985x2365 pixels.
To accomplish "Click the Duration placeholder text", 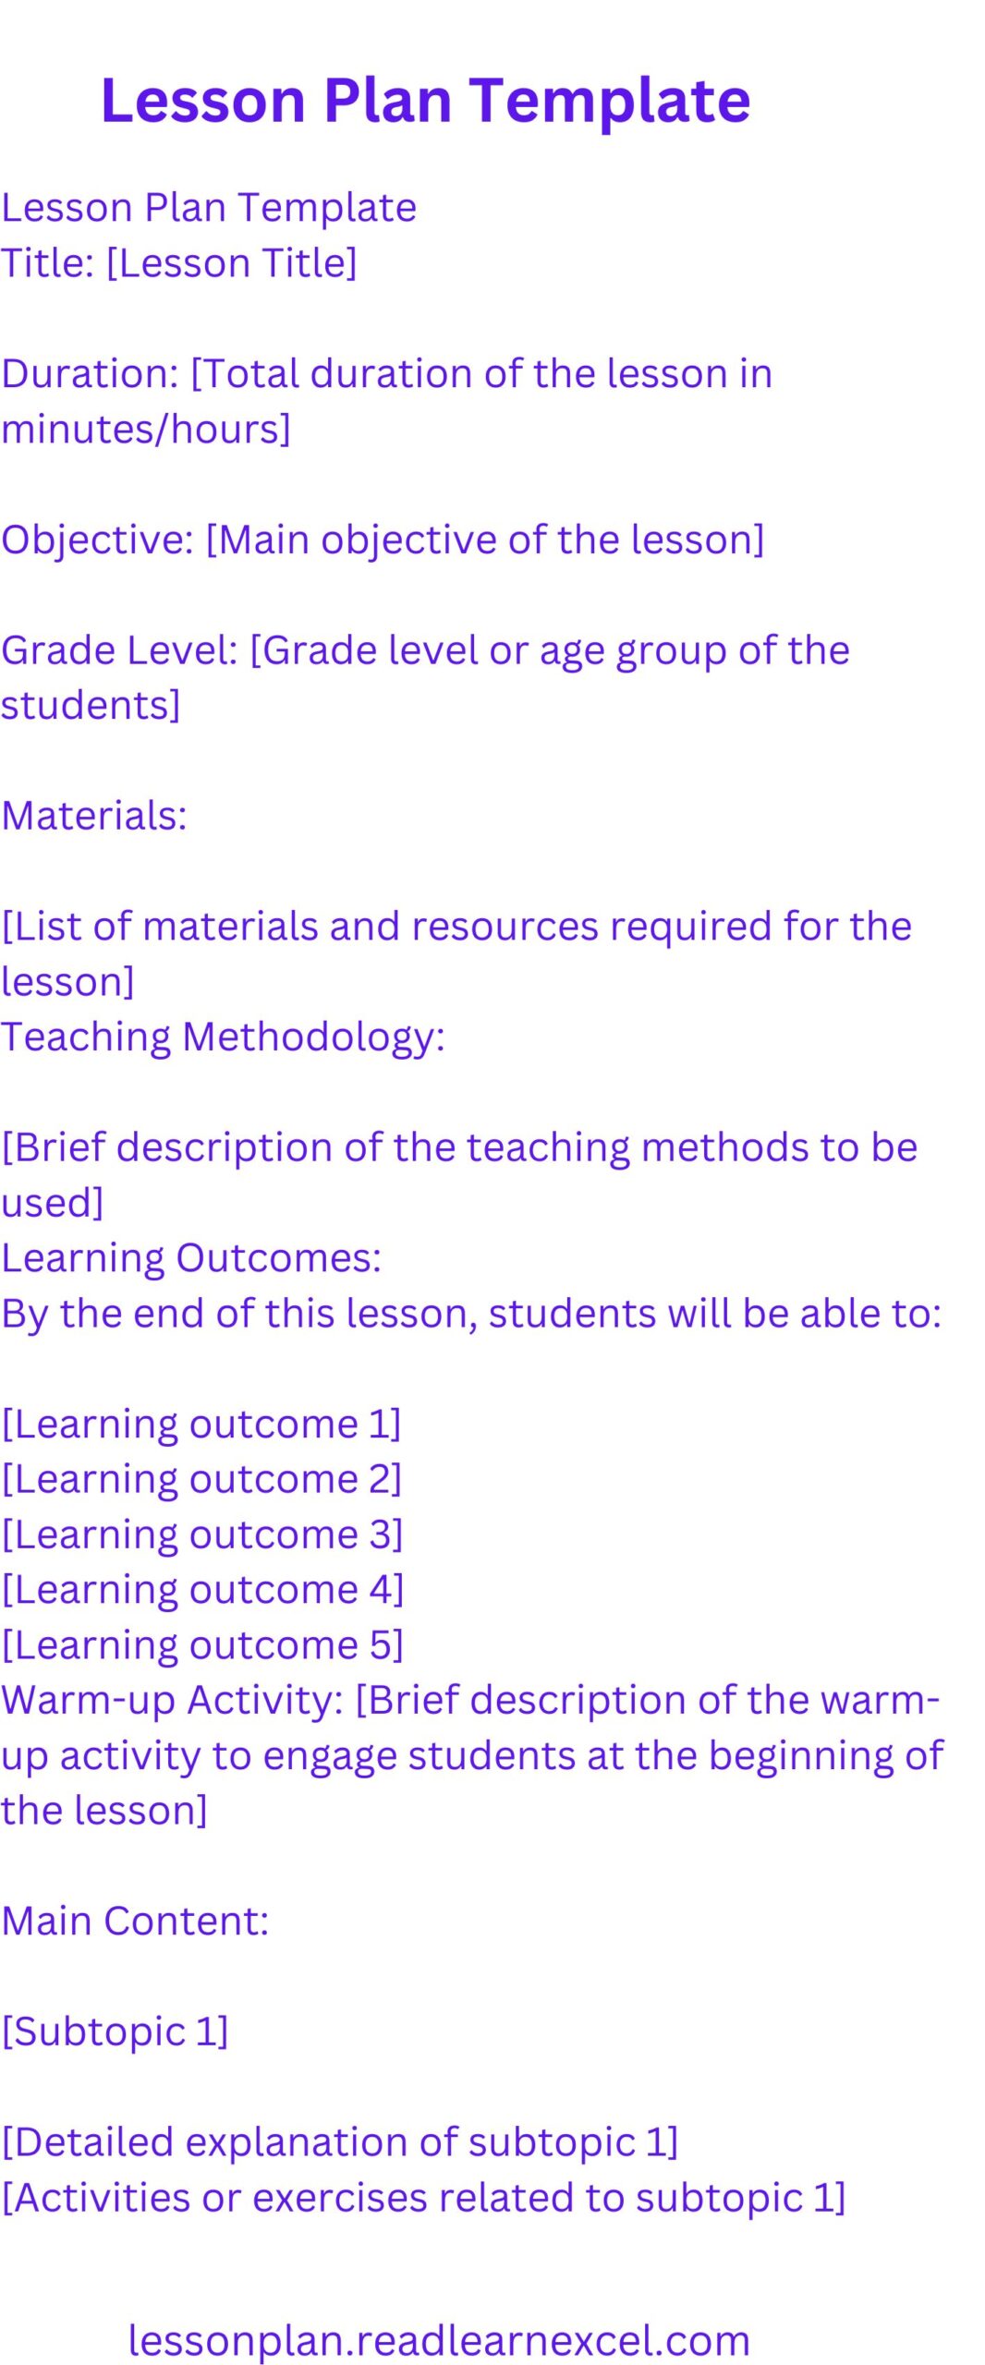I will point(386,401).
